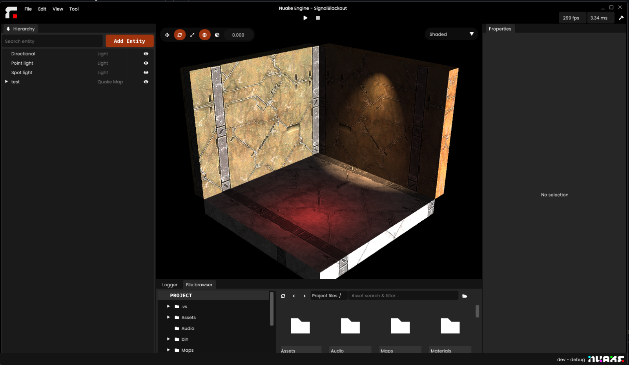
Task: Open the Shaded view mode dropdown
Action: coord(451,34)
